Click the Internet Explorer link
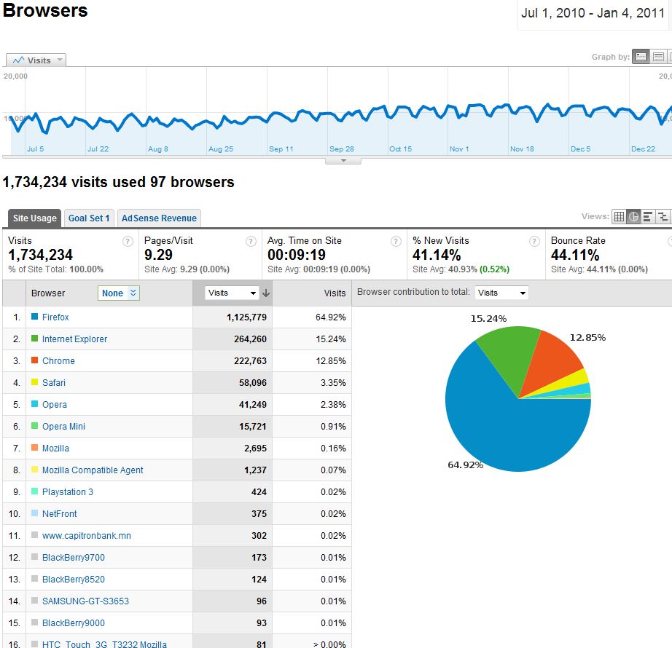 pos(74,339)
